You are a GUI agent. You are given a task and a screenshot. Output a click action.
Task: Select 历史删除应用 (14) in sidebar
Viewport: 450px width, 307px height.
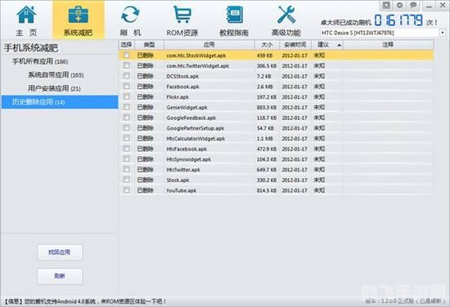pos(60,102)
